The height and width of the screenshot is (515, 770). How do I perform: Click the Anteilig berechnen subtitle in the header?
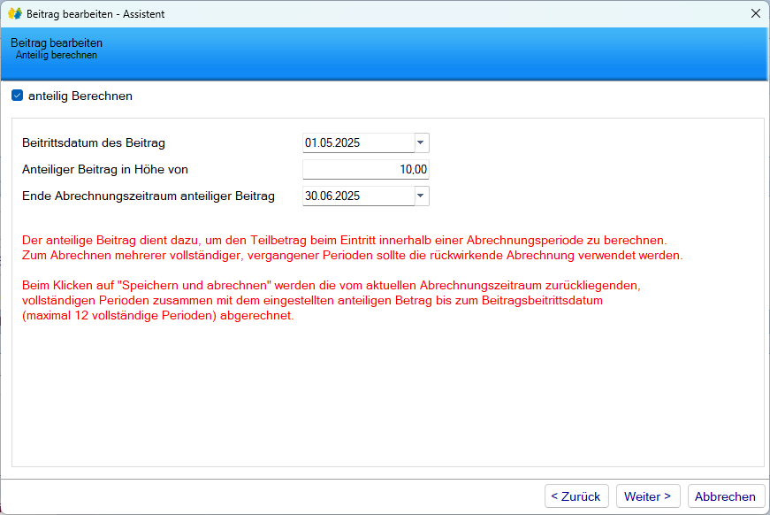(57, 55)
